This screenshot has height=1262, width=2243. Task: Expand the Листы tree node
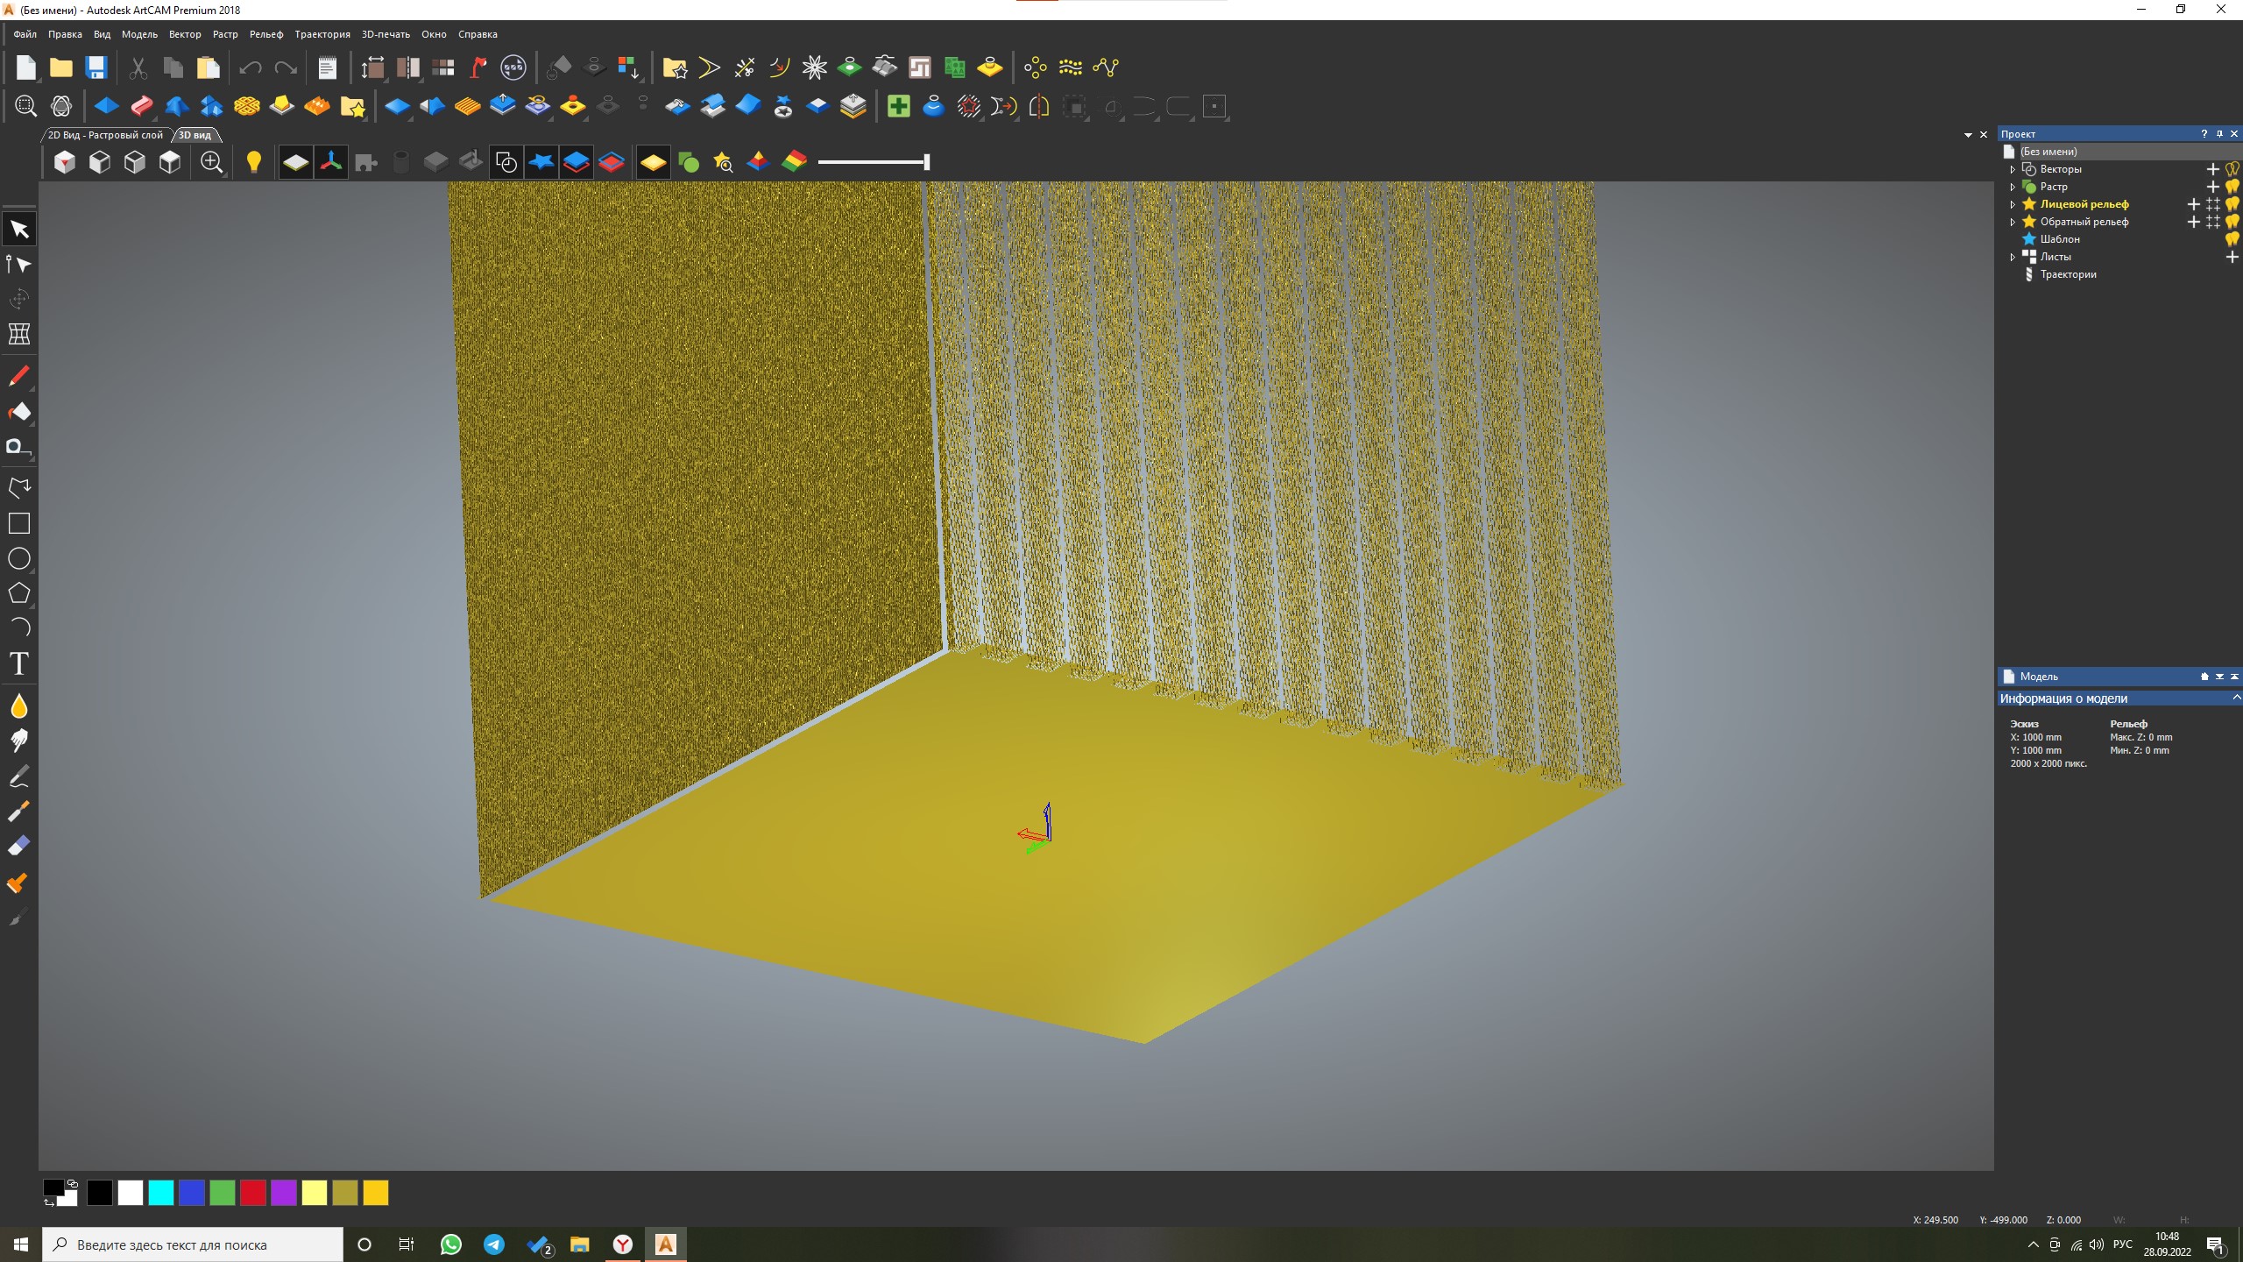pos(2013,257)
